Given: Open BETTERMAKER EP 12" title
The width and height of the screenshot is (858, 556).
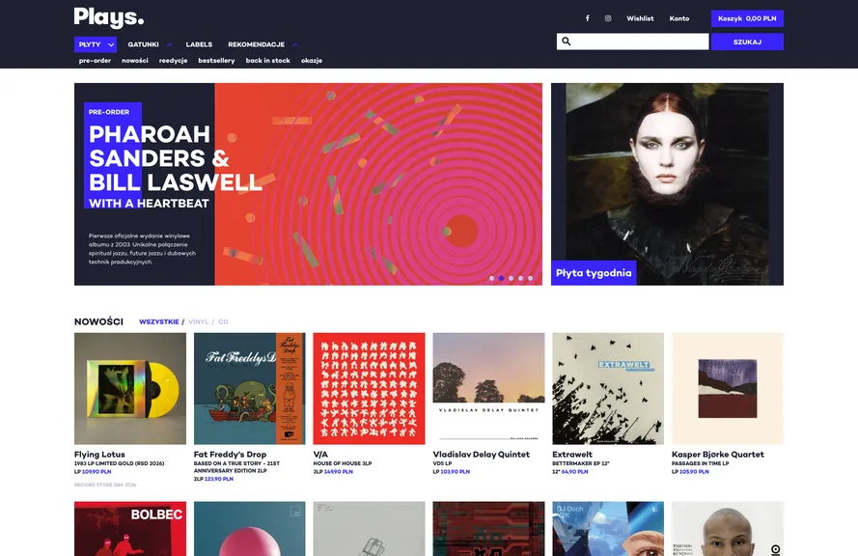Looking at the screenshot, I should pos(581,463).
